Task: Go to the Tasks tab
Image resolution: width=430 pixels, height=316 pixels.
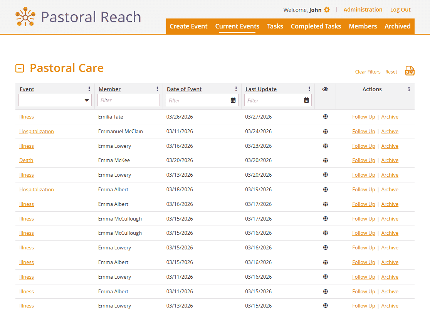Action: [x=275, y=26]
